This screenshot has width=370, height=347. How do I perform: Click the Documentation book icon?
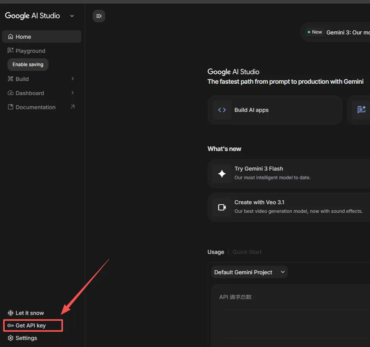tap(11, 107)
